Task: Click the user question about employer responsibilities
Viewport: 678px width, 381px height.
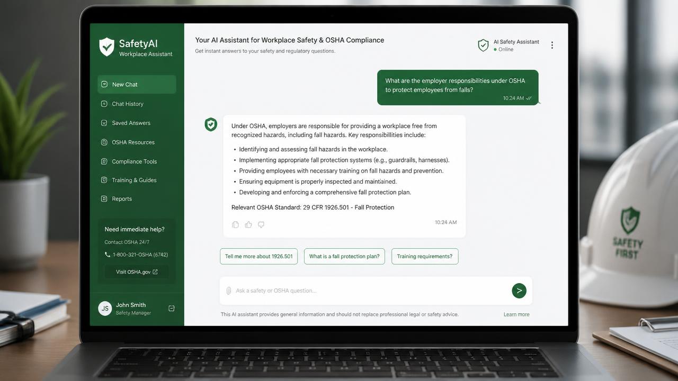Action: click(x=455, y=85)
